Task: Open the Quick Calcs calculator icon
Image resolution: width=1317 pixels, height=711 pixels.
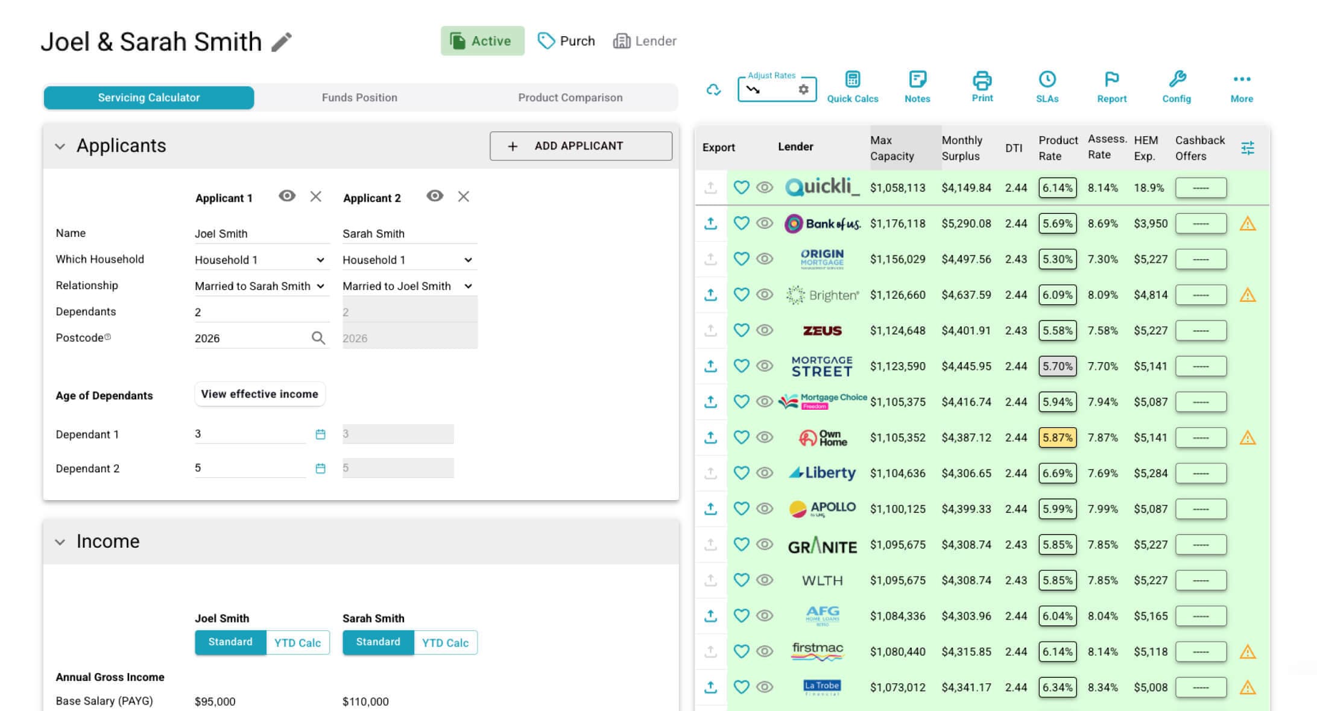Action: [x=852, y=80]
